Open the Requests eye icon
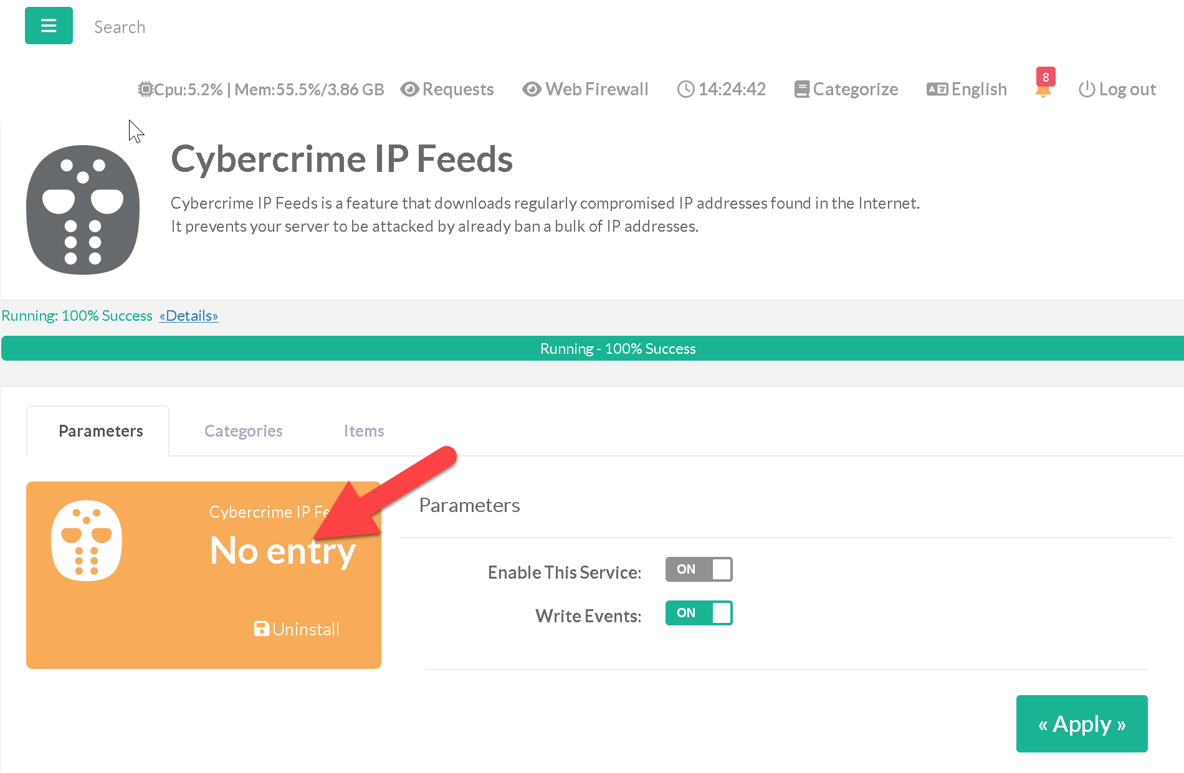Viewport: 1184px width, 773px height. tap(409, 90)
